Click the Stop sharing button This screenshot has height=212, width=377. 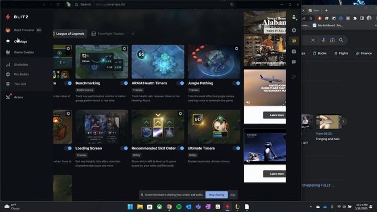pos(216,195)
